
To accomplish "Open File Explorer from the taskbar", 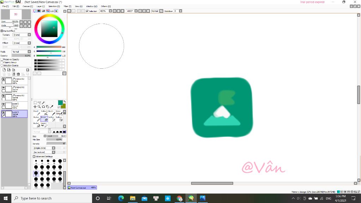I will pos(133,198).
